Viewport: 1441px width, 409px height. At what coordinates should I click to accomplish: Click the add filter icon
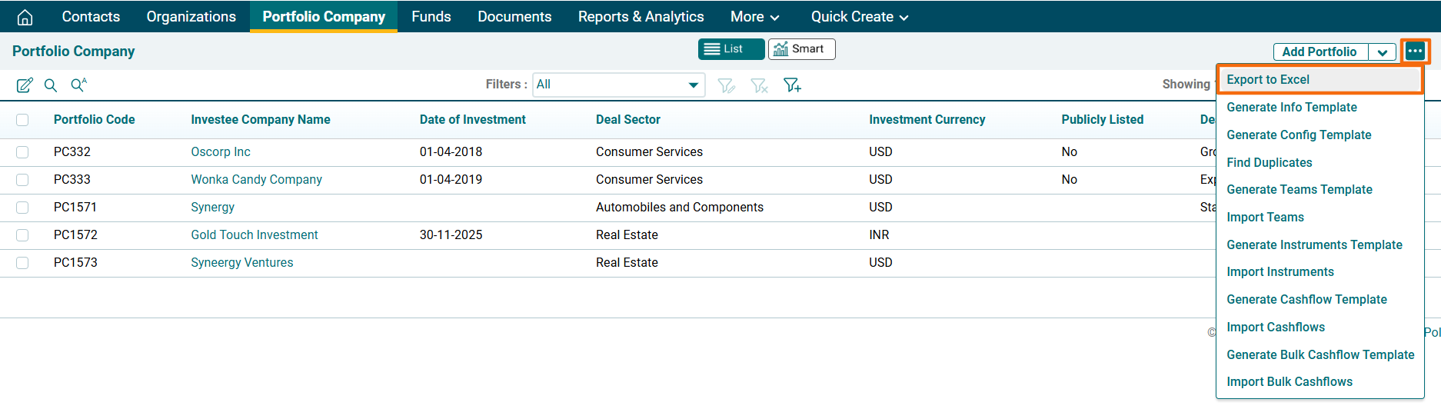(x=792, y=85)
